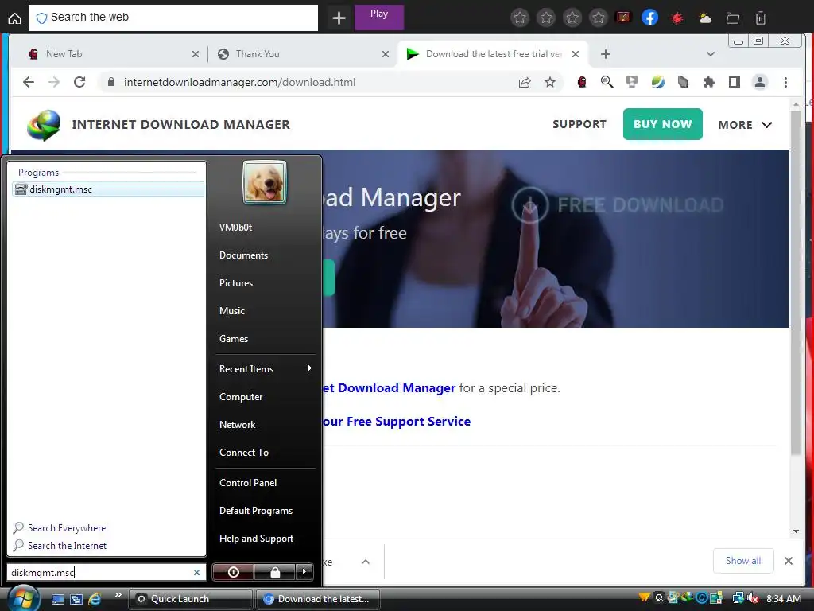Expand the download item chevron in download bar
This screenshot has height=611, width=814.
click(x=366, y=562)
